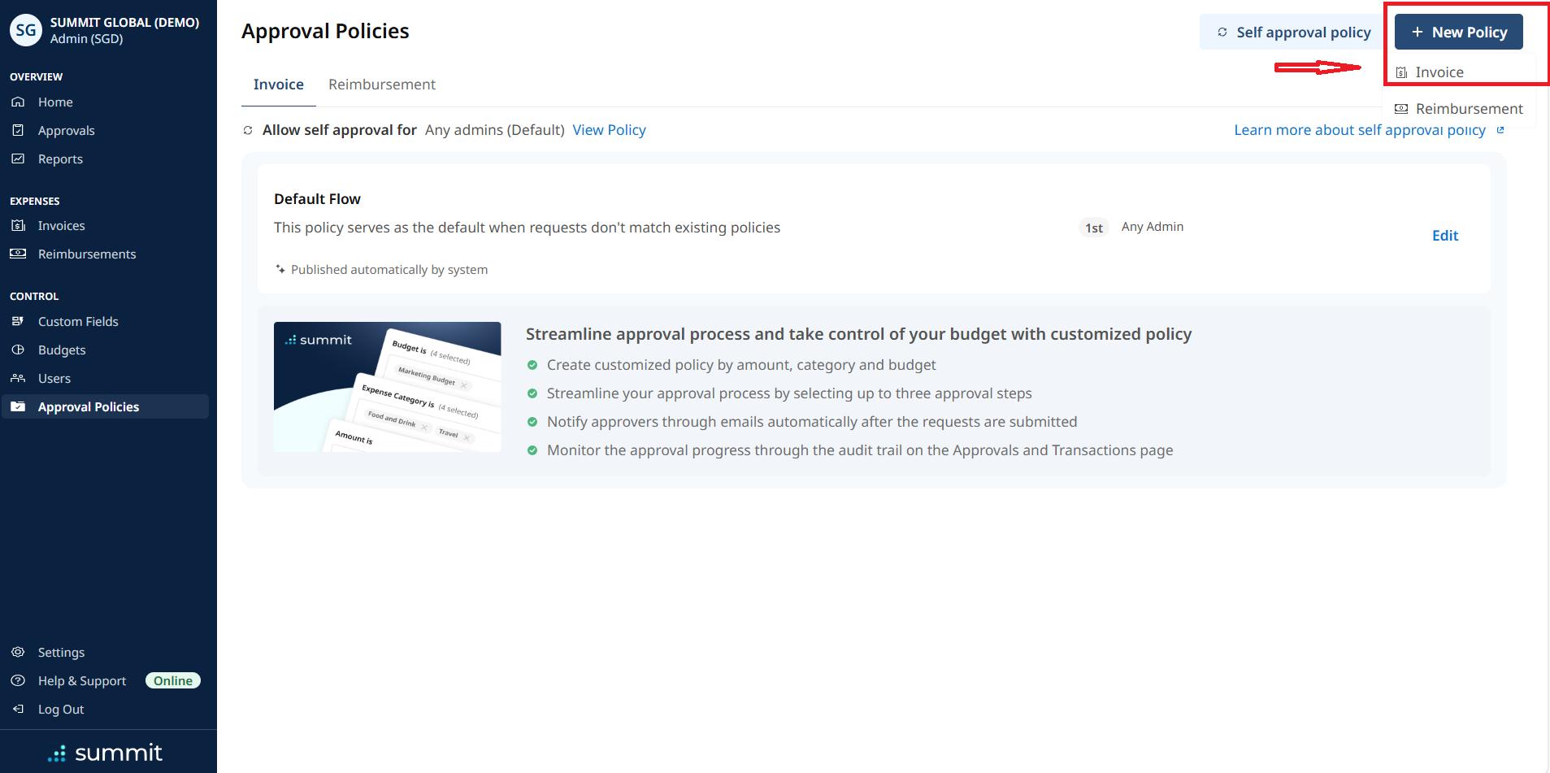This screenshot has height=773, width=1550.
Task: Click the 1st approver step badge
Action: [1094, 228]
